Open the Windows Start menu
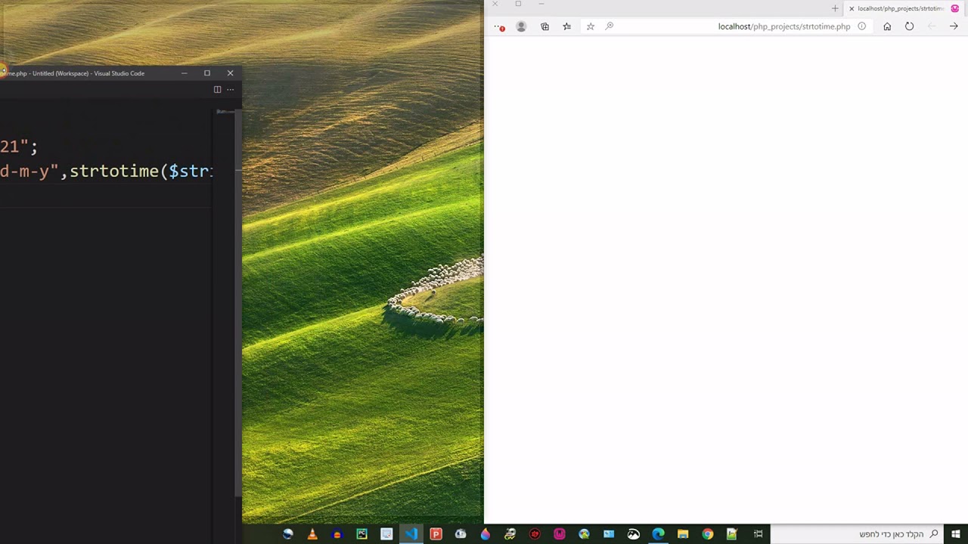Screen dimensions: 968x544 click(x=956, y=534)
